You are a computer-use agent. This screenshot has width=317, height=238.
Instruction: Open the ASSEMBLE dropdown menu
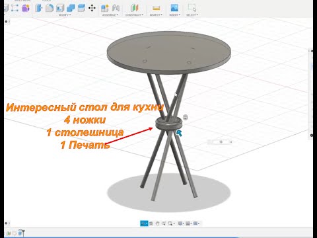(x=110, y=15)
